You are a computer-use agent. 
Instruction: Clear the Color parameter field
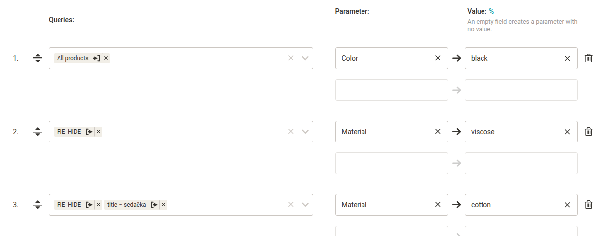tap(438, 58)
